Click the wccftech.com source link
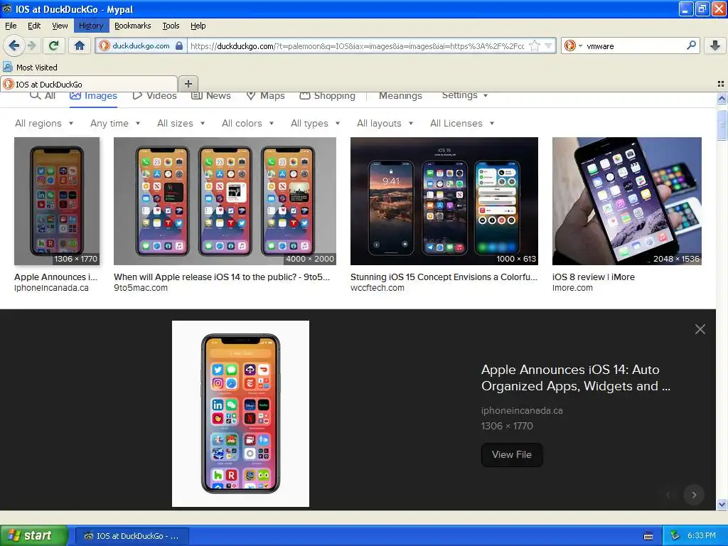The width and height of the screenshot is (728, 546). 378,288
